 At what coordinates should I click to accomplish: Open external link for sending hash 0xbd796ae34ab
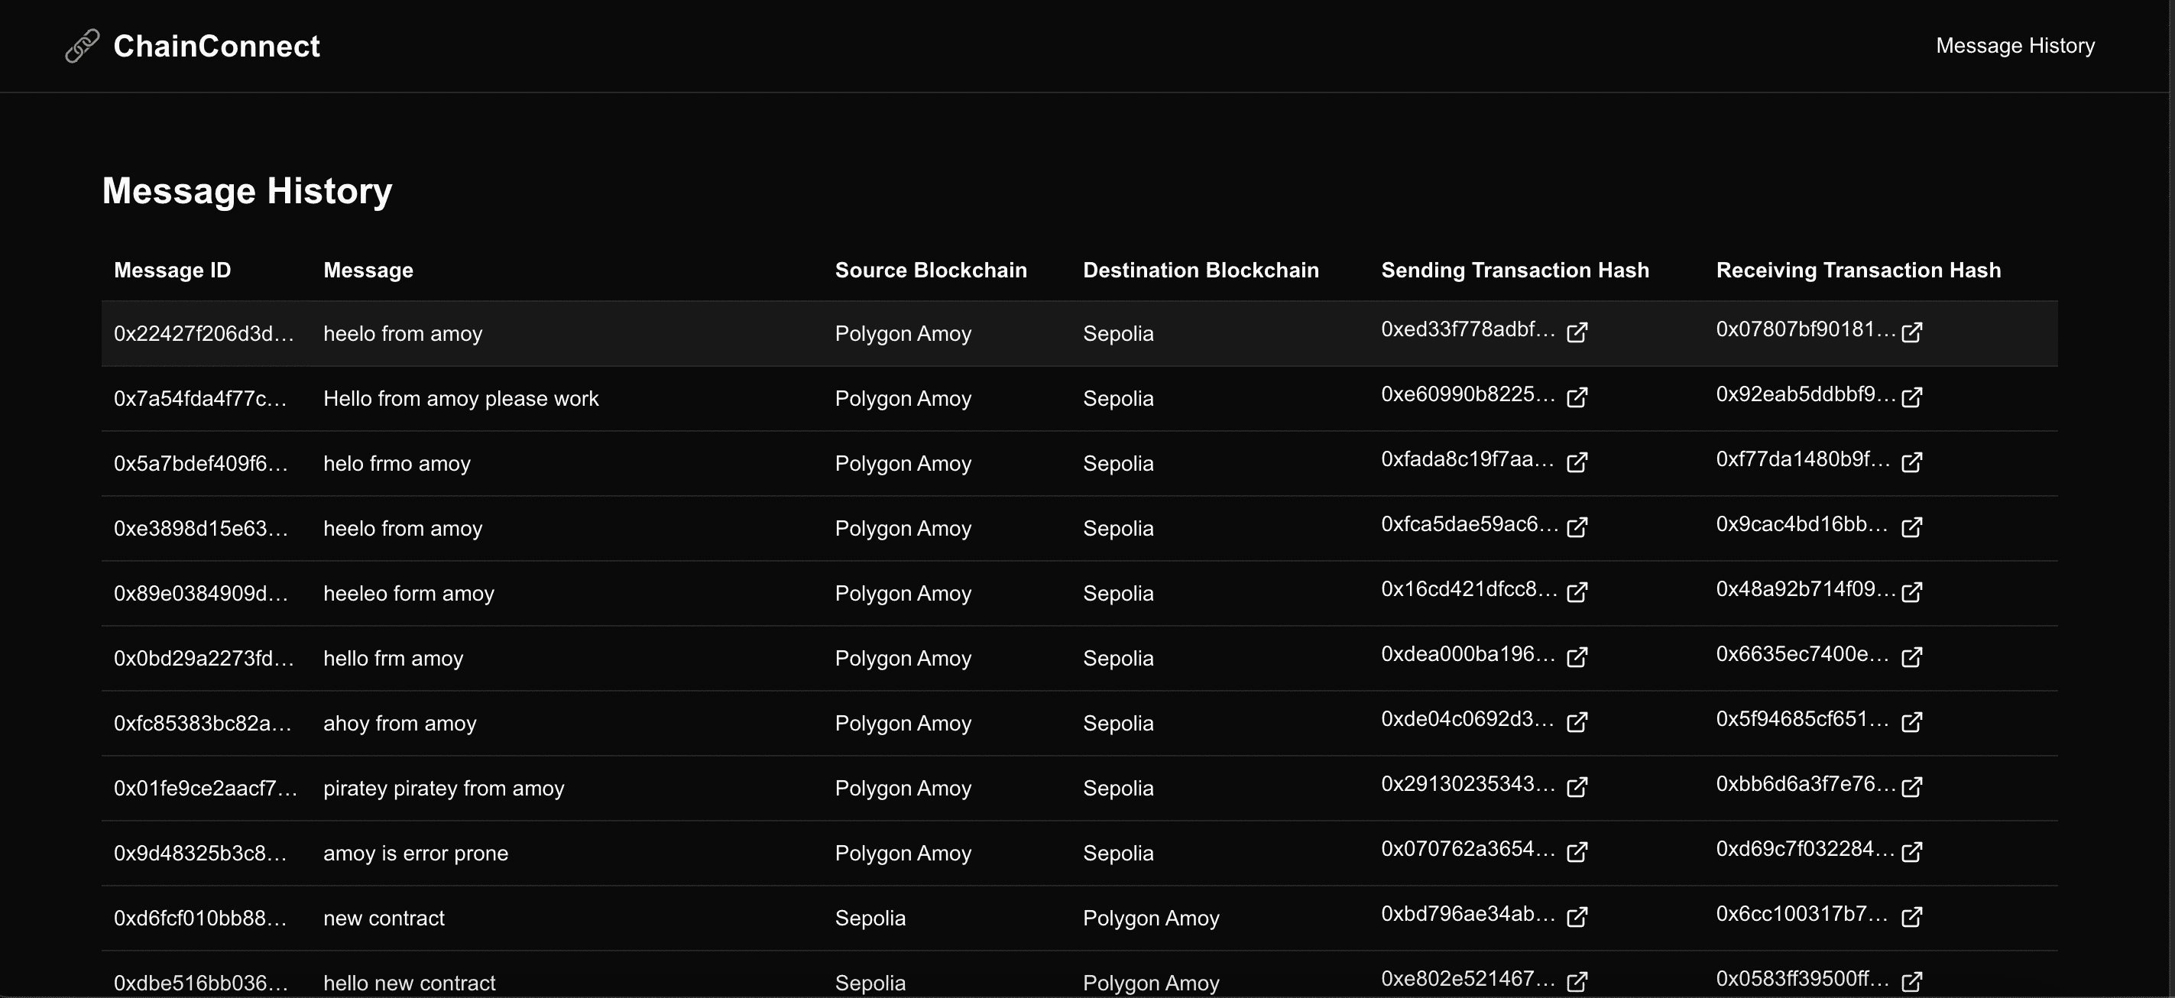1577,917
